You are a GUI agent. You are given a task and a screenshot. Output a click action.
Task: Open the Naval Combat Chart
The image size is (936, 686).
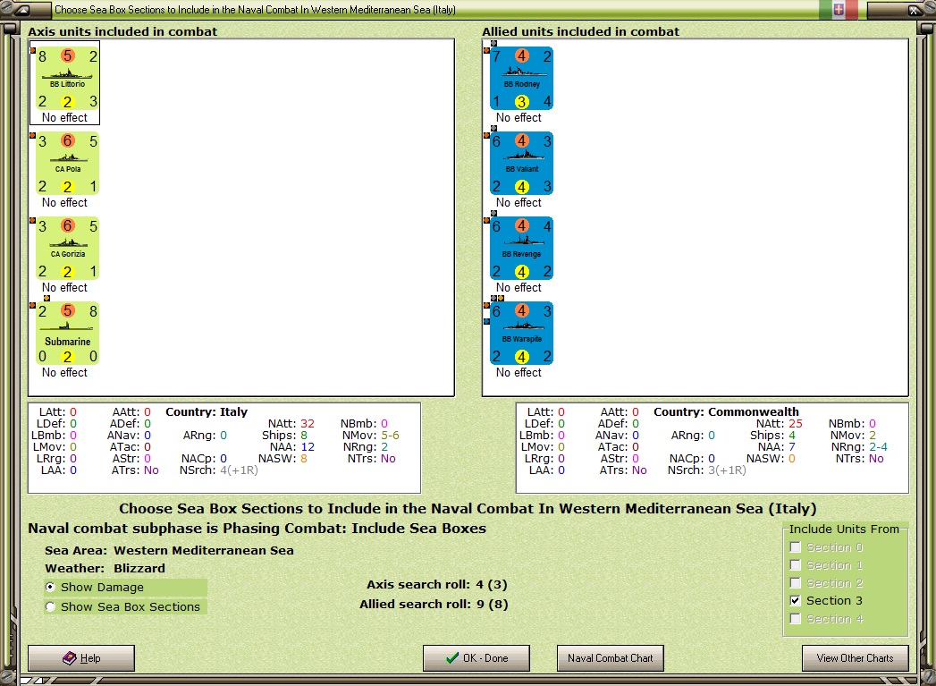pos(610,658)
